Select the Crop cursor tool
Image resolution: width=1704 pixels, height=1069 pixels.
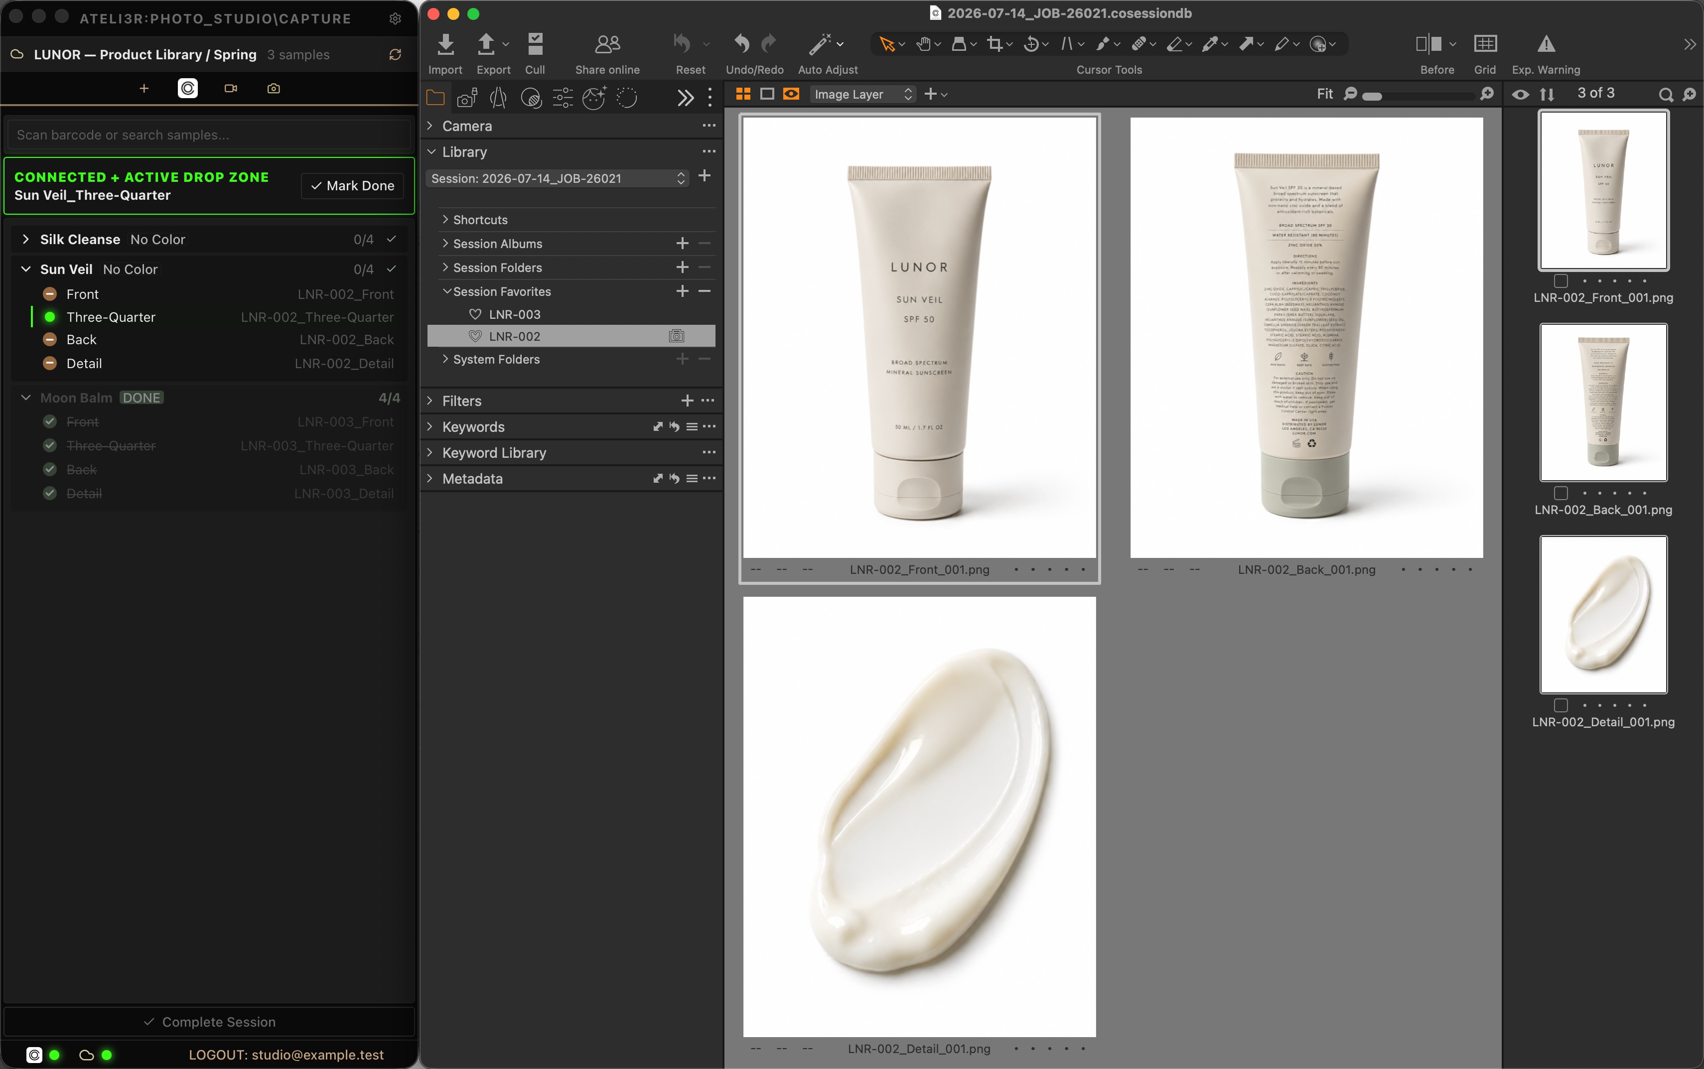point(995,44)
